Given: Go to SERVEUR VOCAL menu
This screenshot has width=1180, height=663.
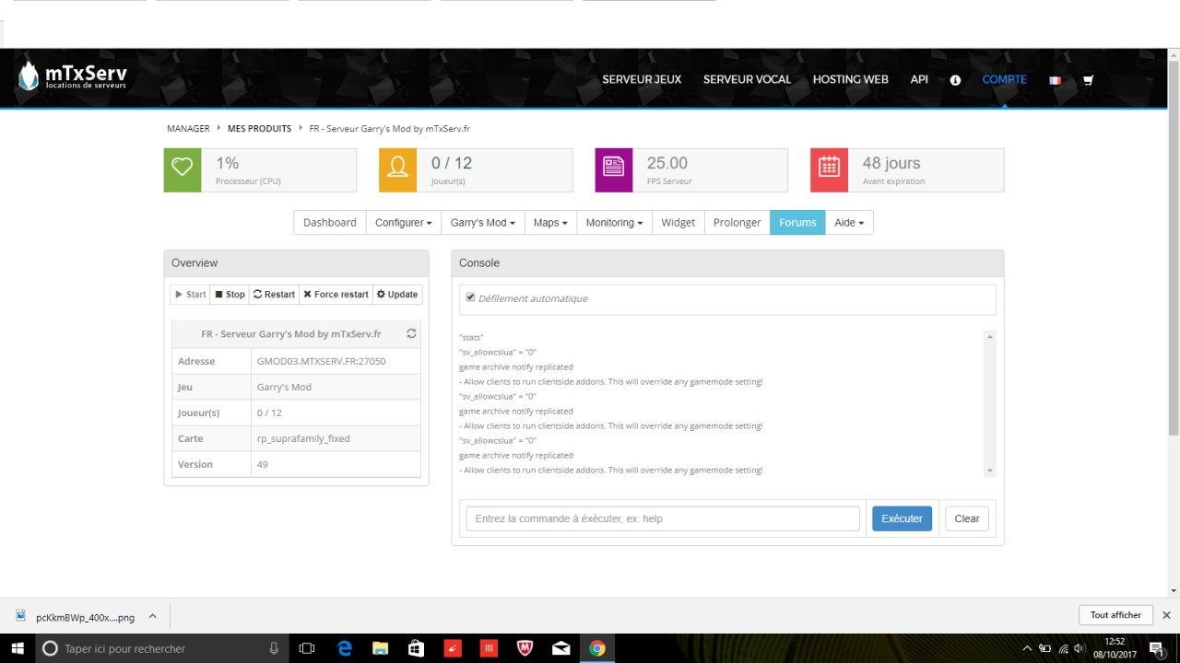Looking at the screenshot, I should click(x=747, y=80).
